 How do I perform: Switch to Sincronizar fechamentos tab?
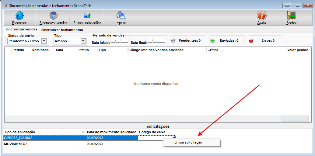[62, 30]
